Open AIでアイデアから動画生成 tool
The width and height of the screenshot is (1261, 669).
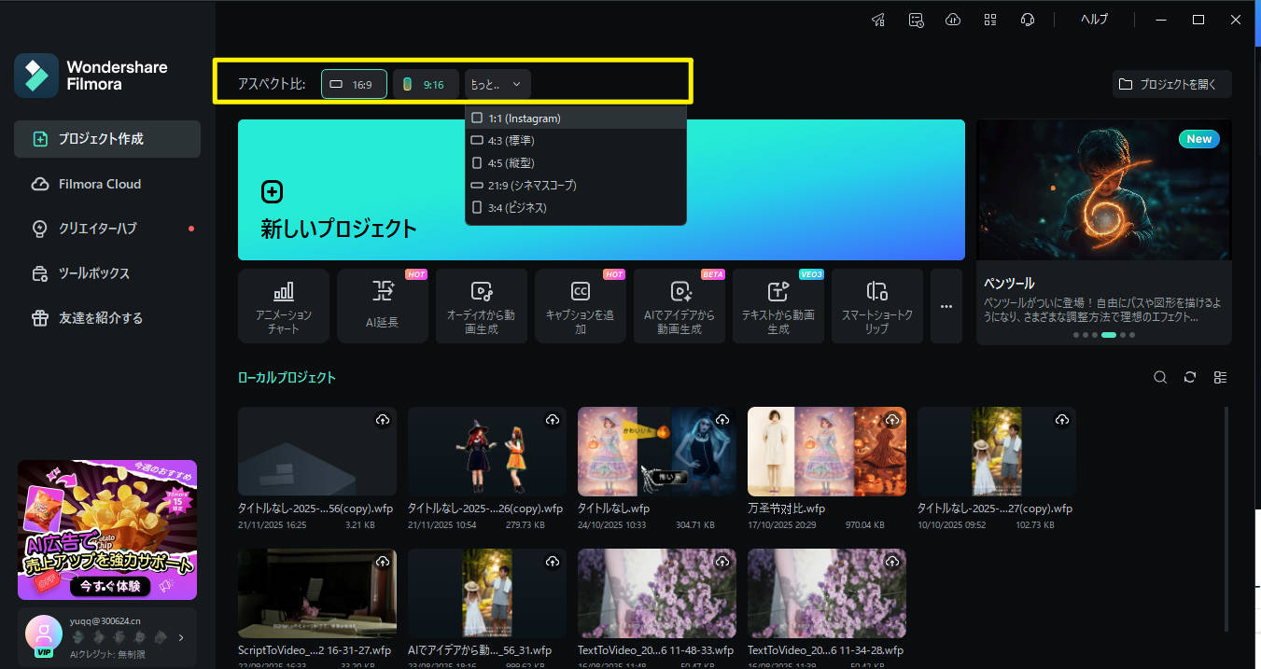(x=679, y=305)
